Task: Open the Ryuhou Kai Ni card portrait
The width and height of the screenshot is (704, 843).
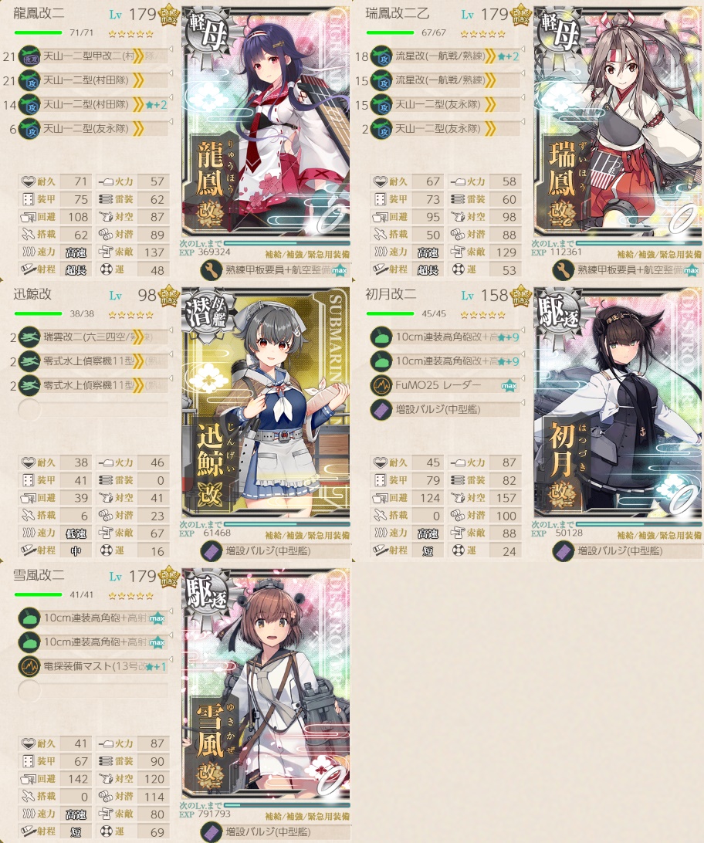Action: point(266,122)
